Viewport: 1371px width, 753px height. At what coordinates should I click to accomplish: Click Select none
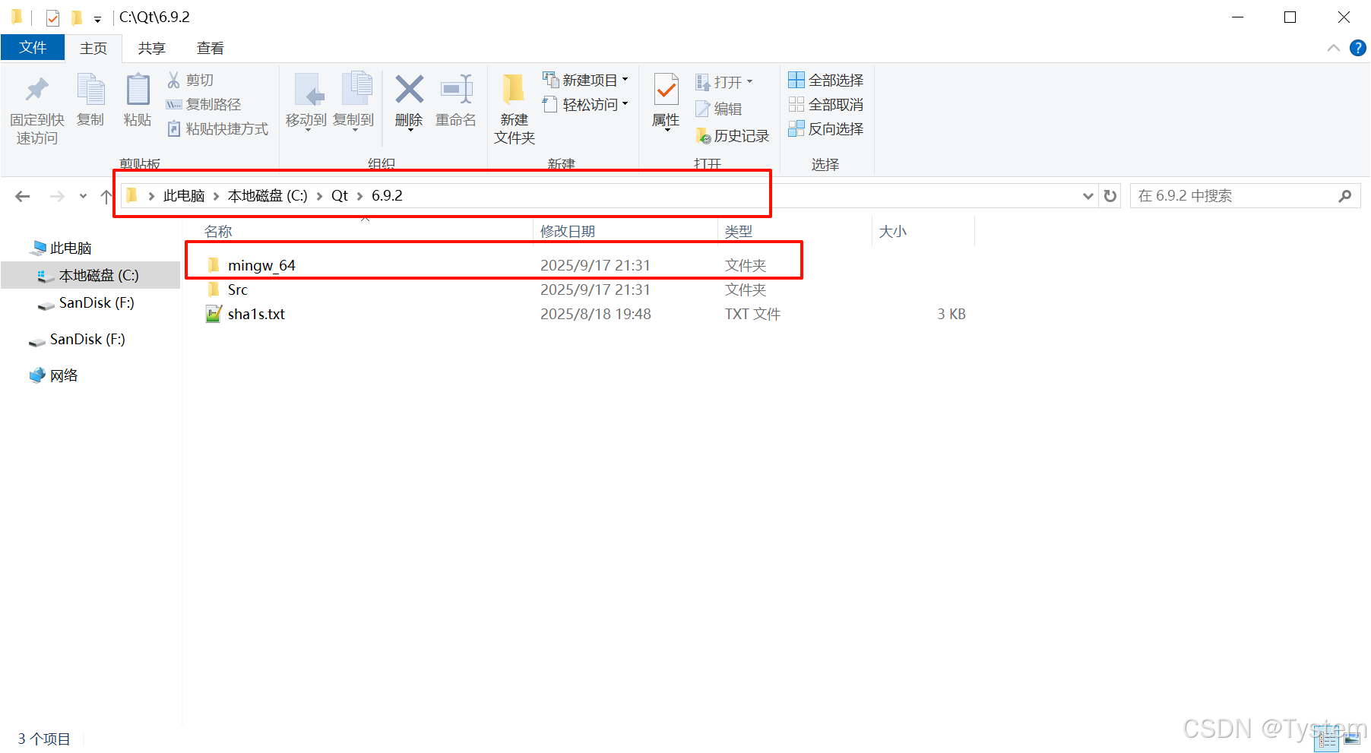pyautogui.click(x=826, y=104)
